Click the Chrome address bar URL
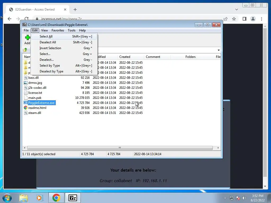Screen dimensions: 271x203 (61, 19)
